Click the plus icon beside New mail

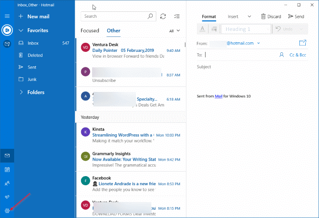(x=21, y=16)
